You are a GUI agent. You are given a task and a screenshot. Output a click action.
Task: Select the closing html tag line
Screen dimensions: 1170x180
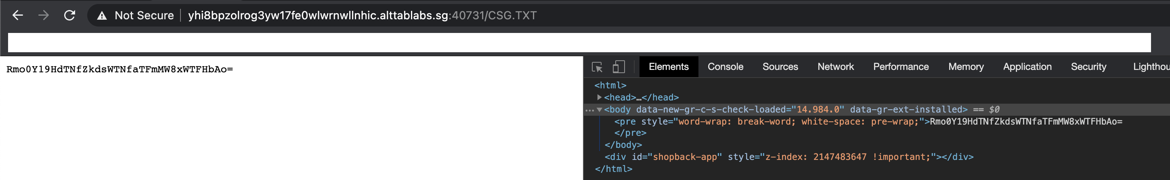(x=613, y=169)
